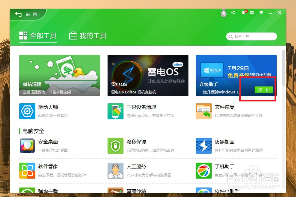Click the 安全下载、轻松管理您的软件 description
The width and height of the screenshot is (296, 197).
click(62, 175)
